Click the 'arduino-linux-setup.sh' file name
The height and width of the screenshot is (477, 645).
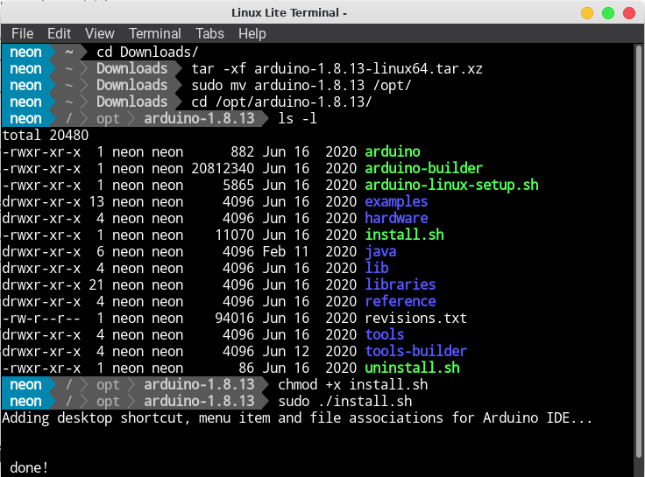coord(451,185)
